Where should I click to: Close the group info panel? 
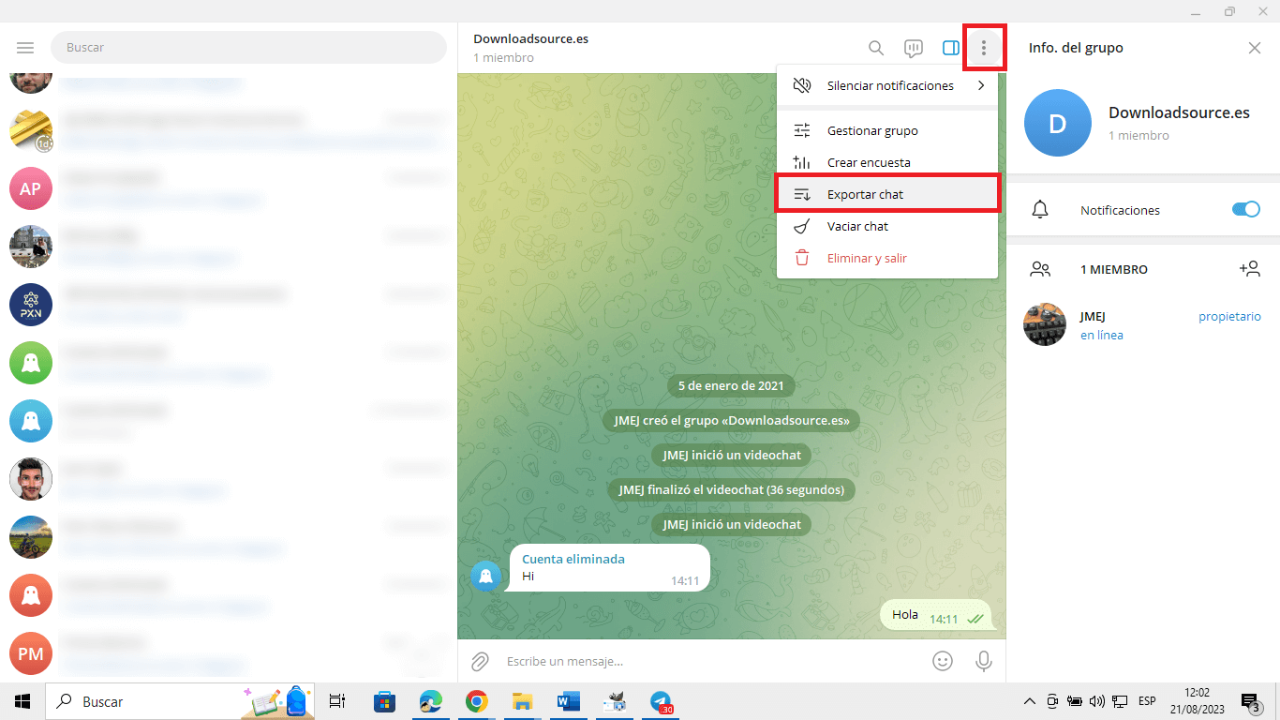tap(1255, 48)
